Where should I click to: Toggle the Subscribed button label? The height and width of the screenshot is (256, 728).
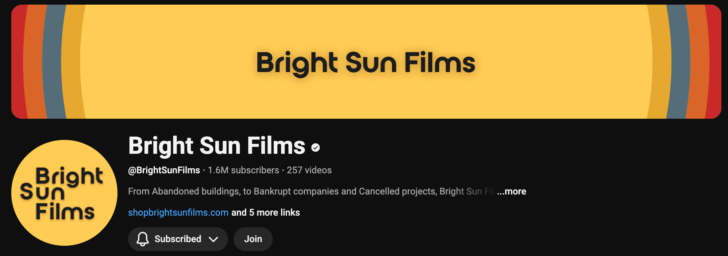point(178,239)
